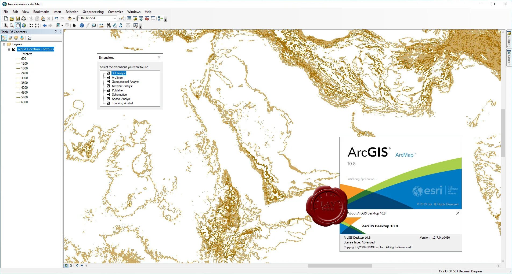Uncheck the ArcScan extension
Image resolution: width=512 pixels, height=274 pixels.
pos(108,77)
